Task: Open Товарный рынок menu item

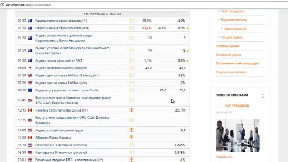Action: pyautogui.click(x=228, y=46)
